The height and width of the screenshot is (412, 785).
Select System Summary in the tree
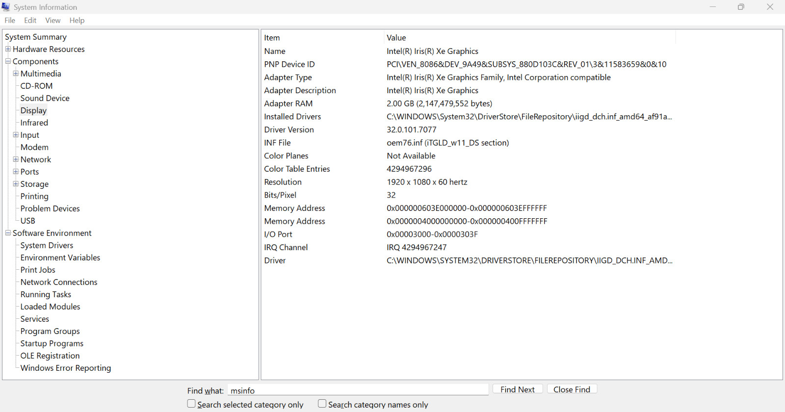36,37
